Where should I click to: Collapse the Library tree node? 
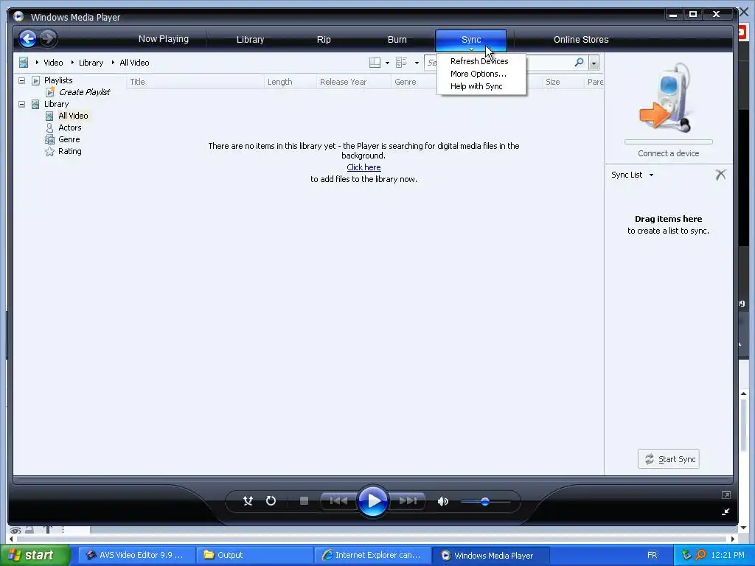(x=21, y=104)
